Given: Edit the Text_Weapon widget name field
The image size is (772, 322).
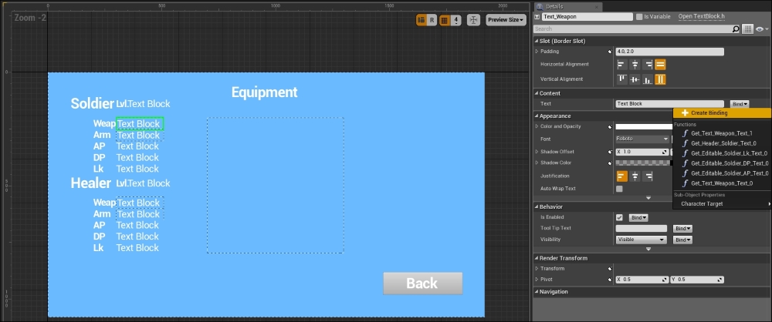Looking at the screenshot, I should click(x=587, y=17).
